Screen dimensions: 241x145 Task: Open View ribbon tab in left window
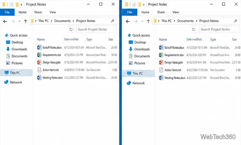pos(53,12)
